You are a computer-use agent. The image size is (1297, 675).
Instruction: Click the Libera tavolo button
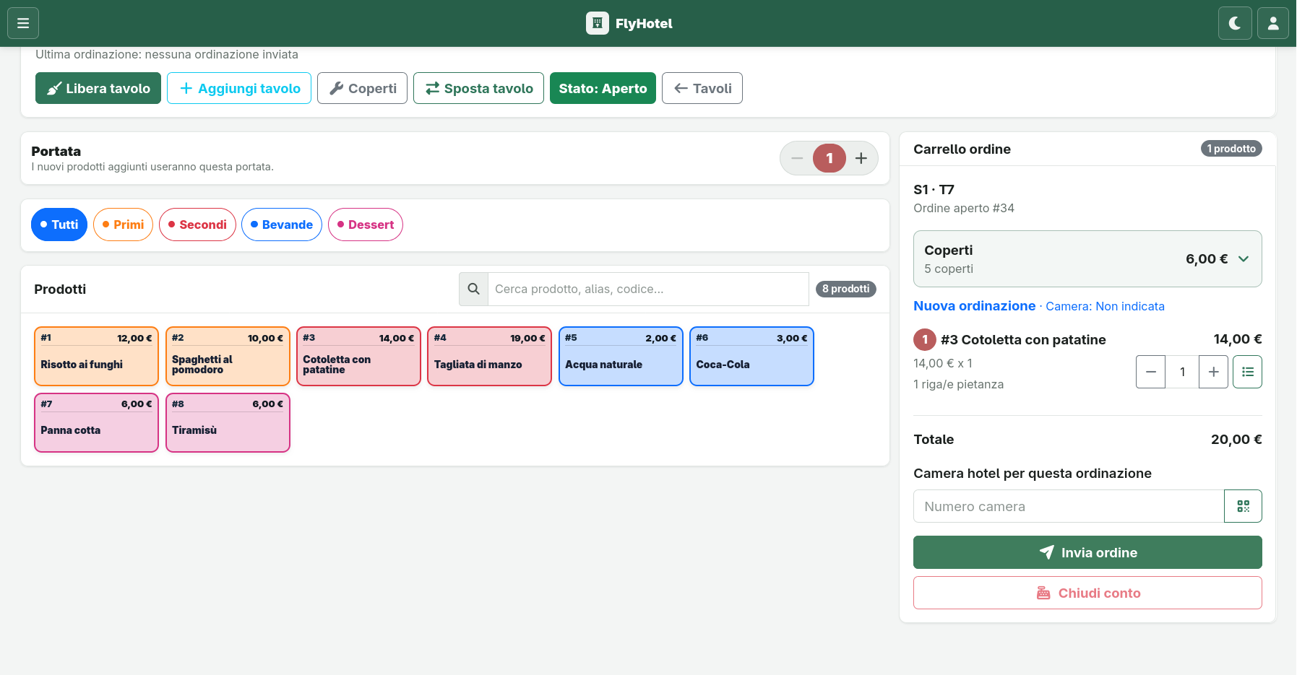(98, 88)
